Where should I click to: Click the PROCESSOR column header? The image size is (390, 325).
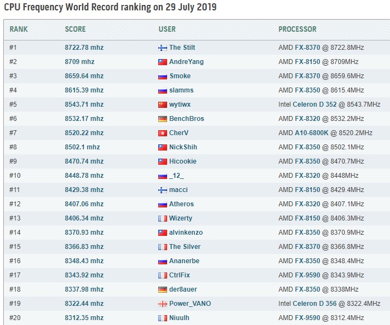click(x=297, y=29)
